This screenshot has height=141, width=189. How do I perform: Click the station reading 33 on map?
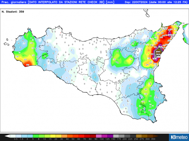[x=150, y=63]
